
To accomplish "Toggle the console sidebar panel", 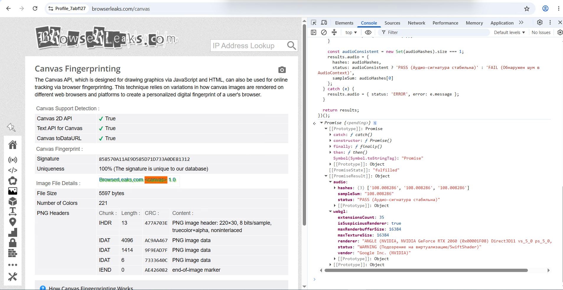I will pyautogui.click(x=314, y=32).
